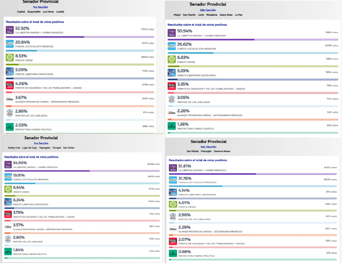Click '179713 votos' in 1ra Sección
Image resolution: width=342 pixels, height=264 pixels.
click(147, 29)
